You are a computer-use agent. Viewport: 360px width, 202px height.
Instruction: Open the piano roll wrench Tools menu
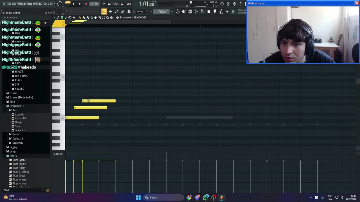click(58, 17)
